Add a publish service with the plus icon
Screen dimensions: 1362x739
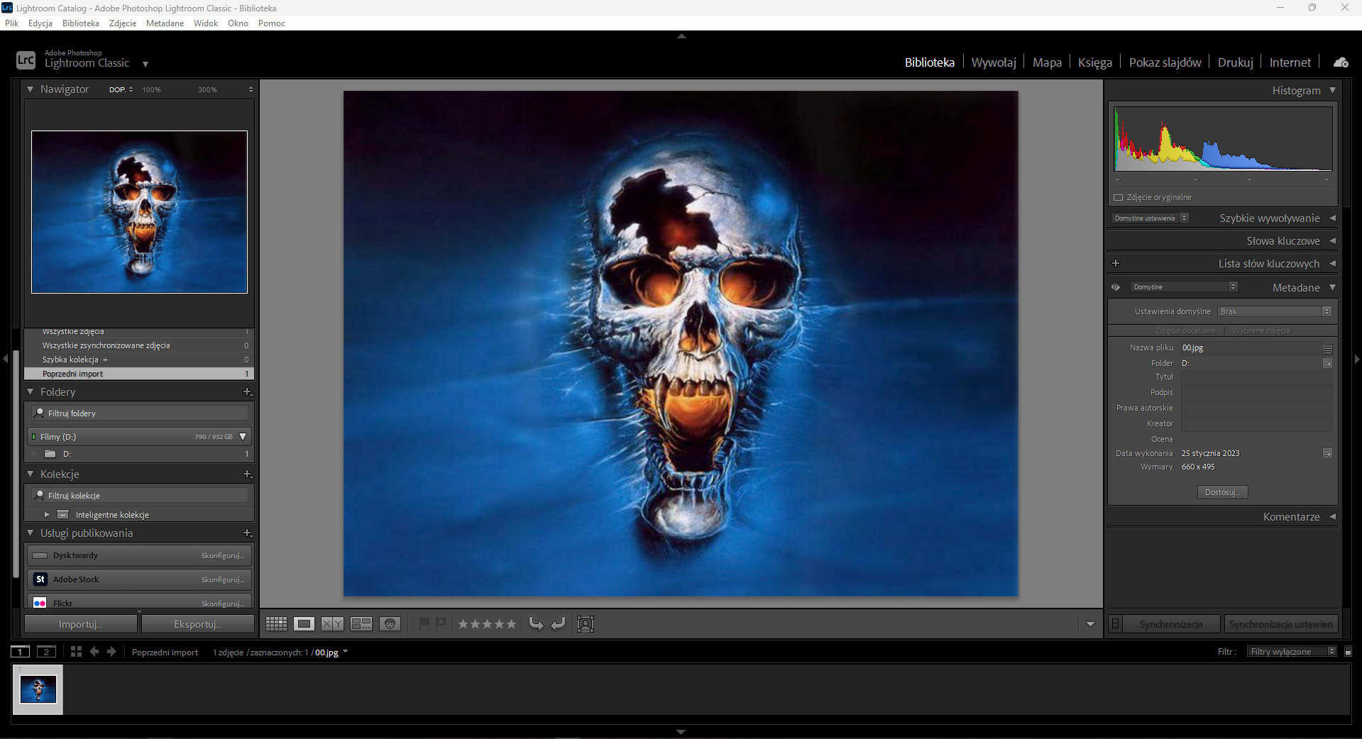pos(247,533)
